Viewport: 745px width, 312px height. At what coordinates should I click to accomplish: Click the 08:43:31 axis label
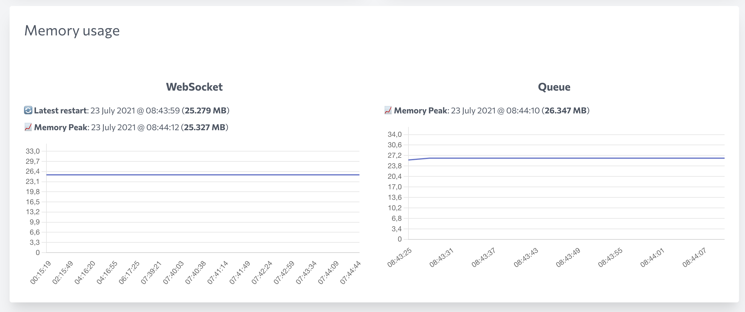(x=441, y=257)
